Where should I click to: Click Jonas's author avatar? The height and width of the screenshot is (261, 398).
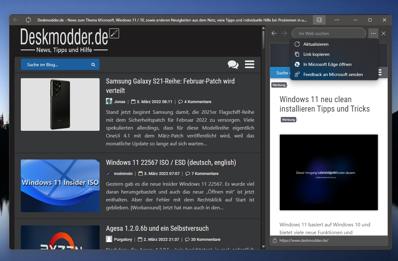[x=109, y=101]
